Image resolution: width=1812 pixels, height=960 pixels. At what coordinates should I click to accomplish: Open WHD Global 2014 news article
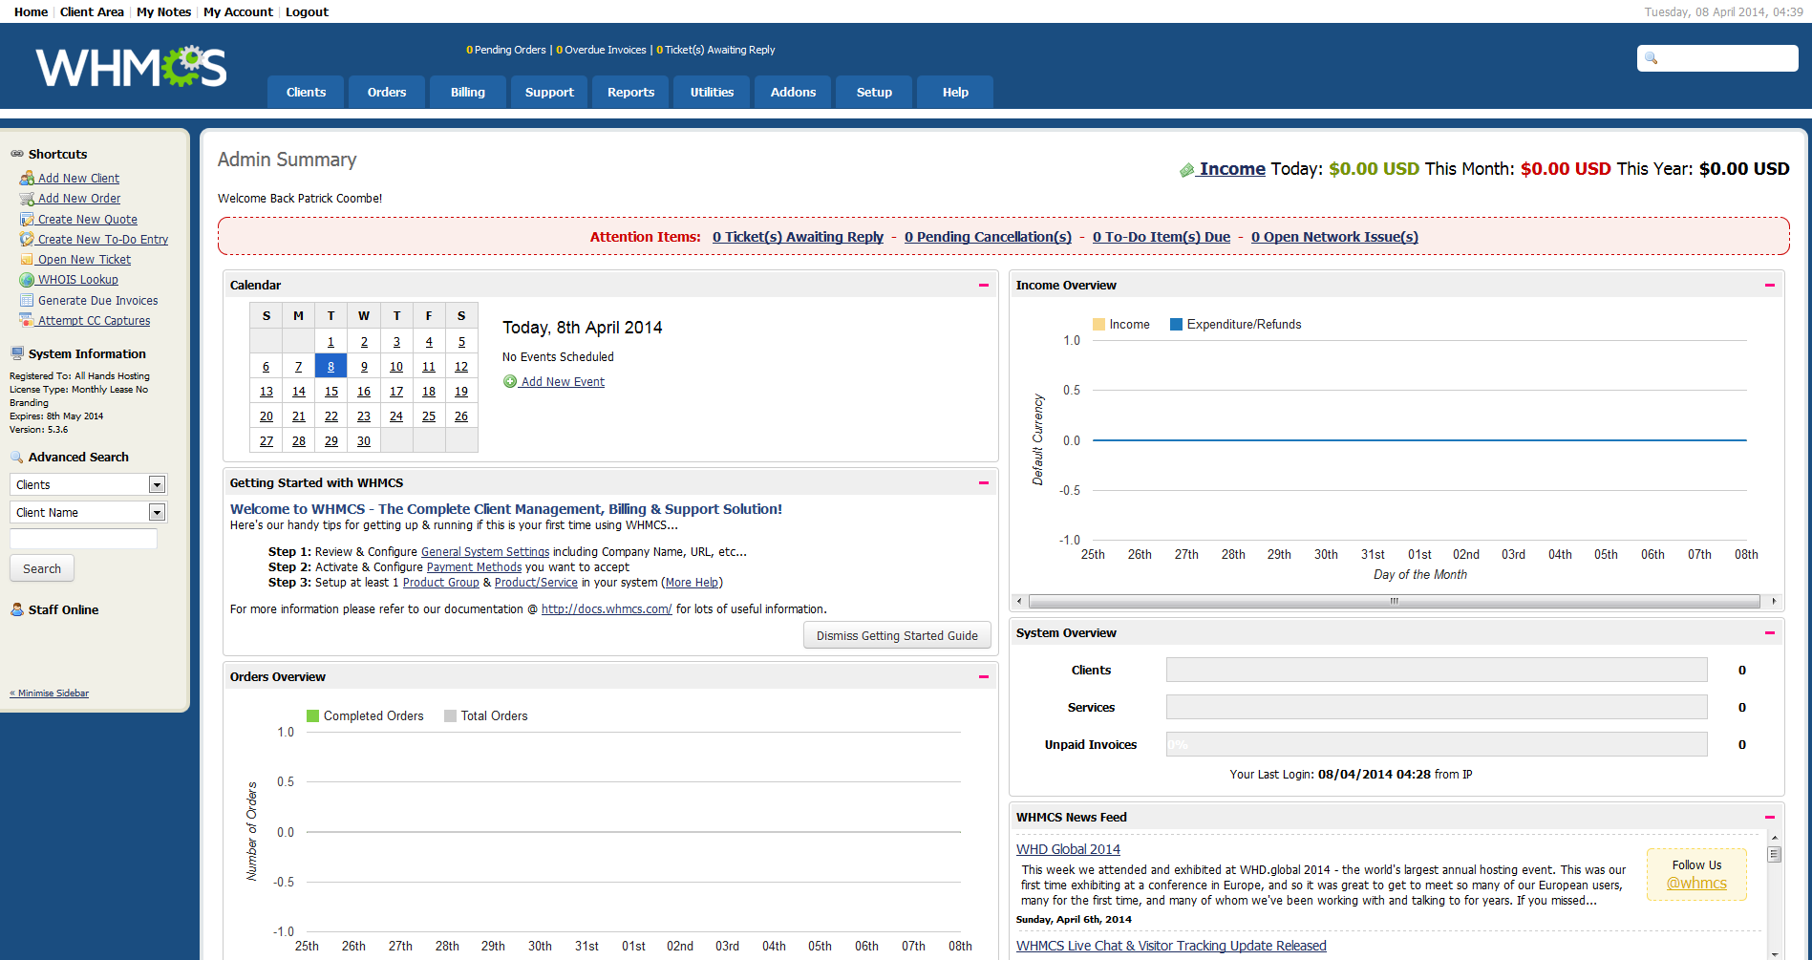pos(1068,849)
